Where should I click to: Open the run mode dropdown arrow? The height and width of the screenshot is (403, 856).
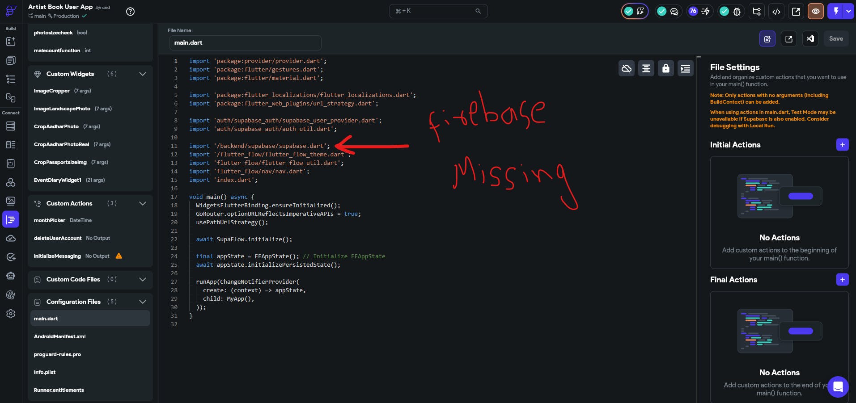pos(848,12)
